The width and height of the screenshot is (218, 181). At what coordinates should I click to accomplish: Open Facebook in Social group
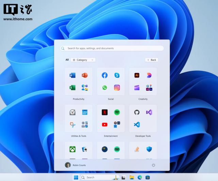[105, 75]
